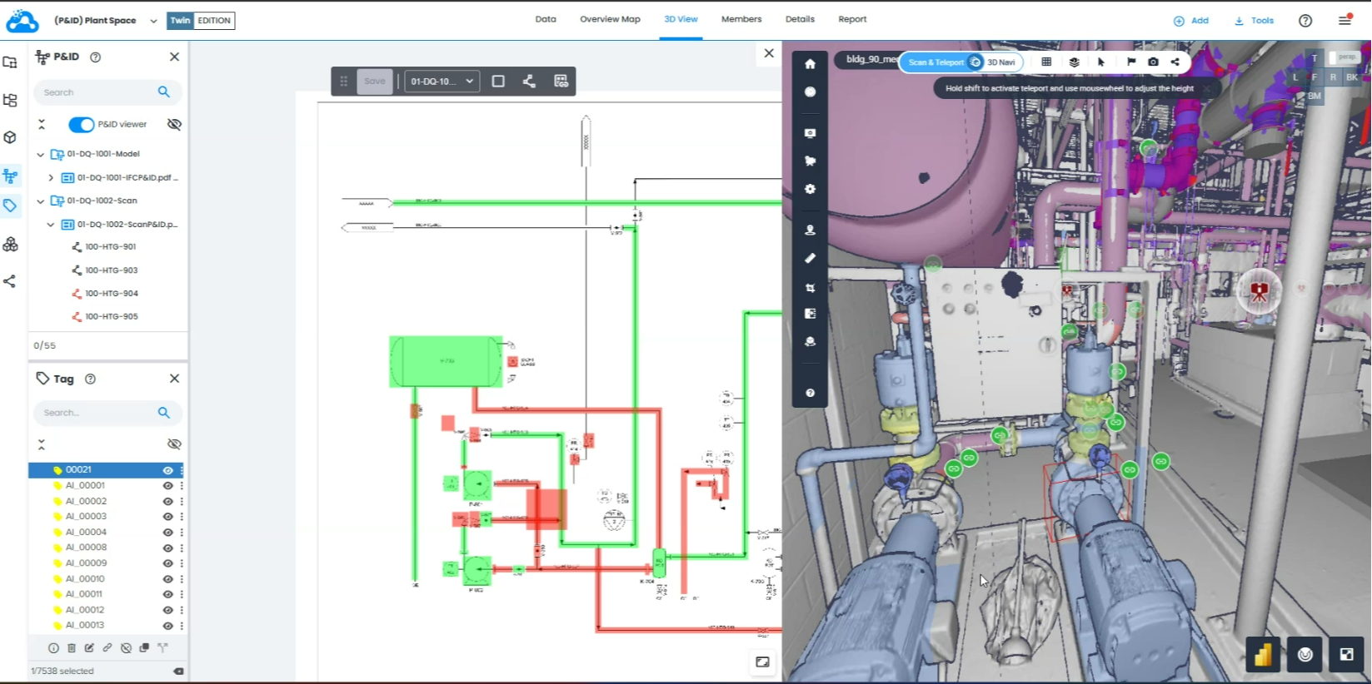Click the home icon in 3D viewer toolbar
Screen dimensions: 1372x684
tap(810, 64)
